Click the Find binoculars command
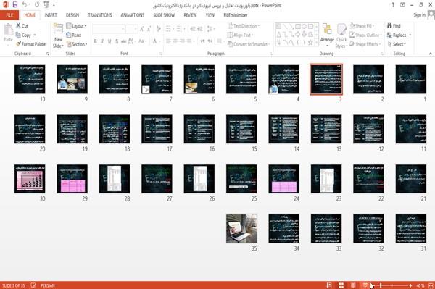Image resolution: width=435 pixels, height=289 pixels. [394, 26]
